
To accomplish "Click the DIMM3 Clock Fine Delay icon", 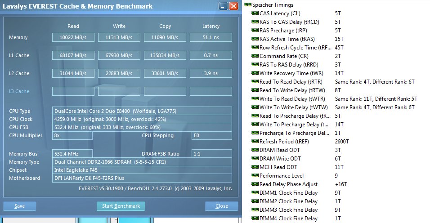I will tap(255, 210).
